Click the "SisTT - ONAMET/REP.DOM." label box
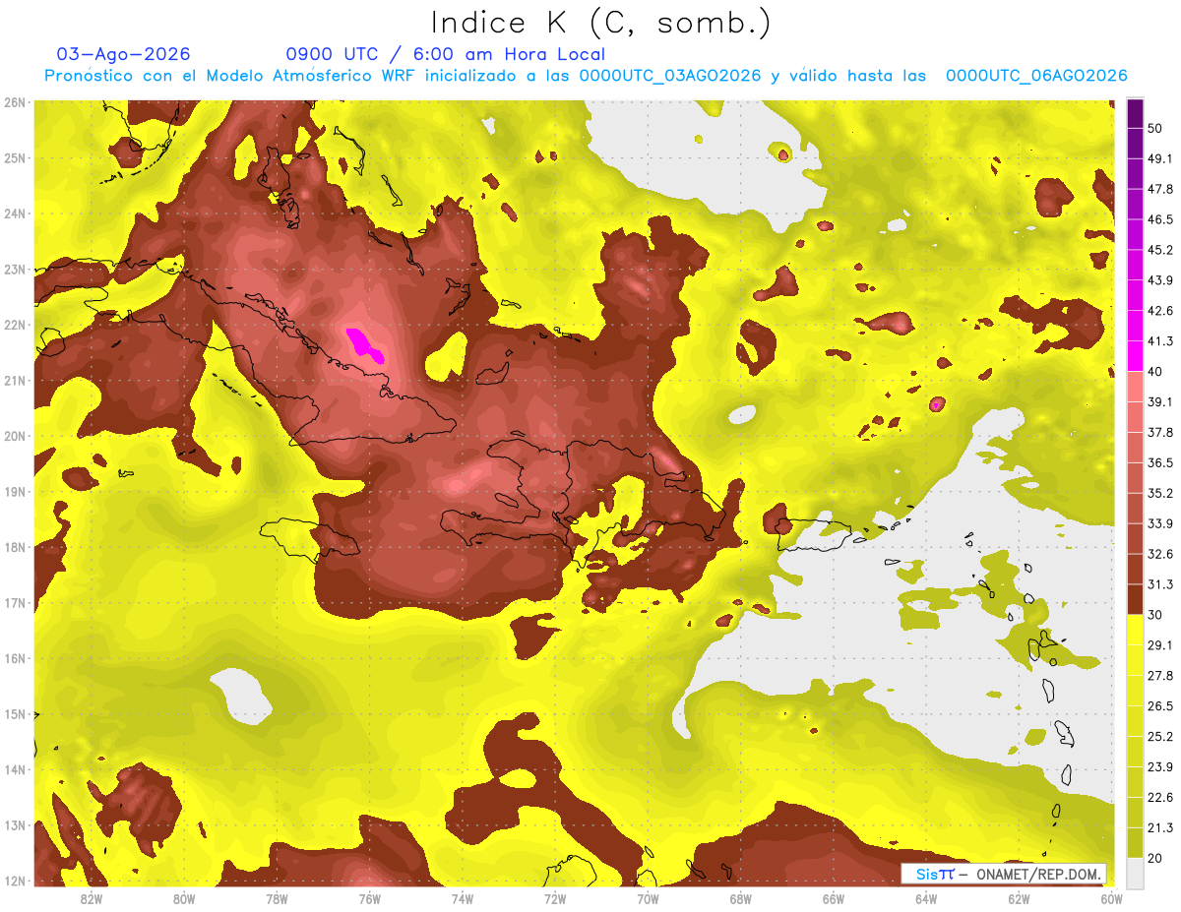This screenshot has width=1181, height=912. point(1004,874)
